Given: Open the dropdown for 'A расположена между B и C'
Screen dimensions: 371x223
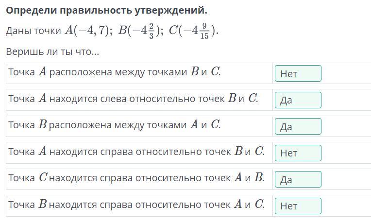Looking at the screenshot, I should tap(298, 73).
